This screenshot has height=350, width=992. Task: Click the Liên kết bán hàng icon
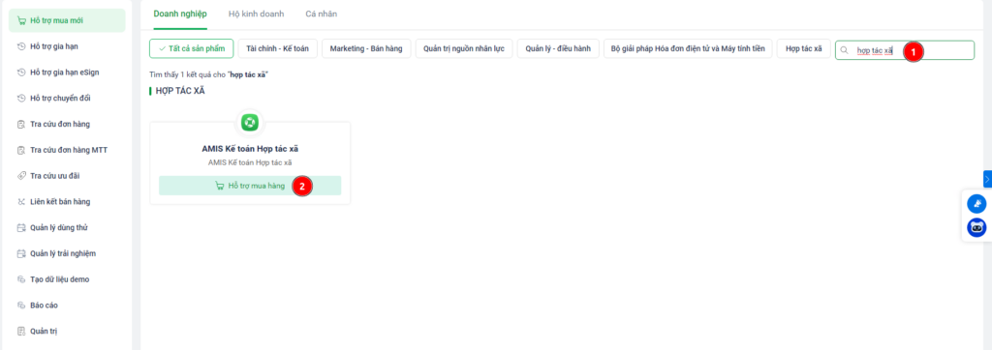21,201
